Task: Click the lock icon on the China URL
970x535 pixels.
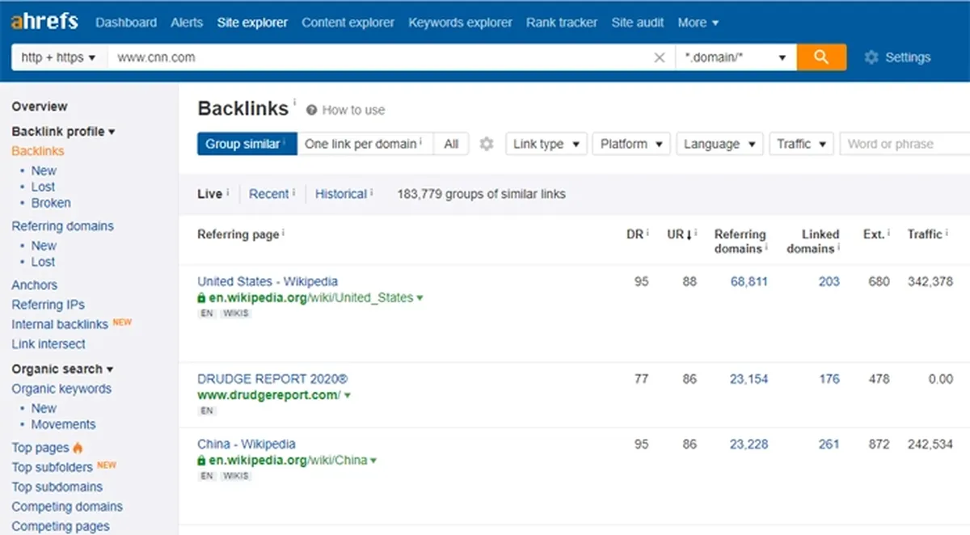Action: pos(201,461)
